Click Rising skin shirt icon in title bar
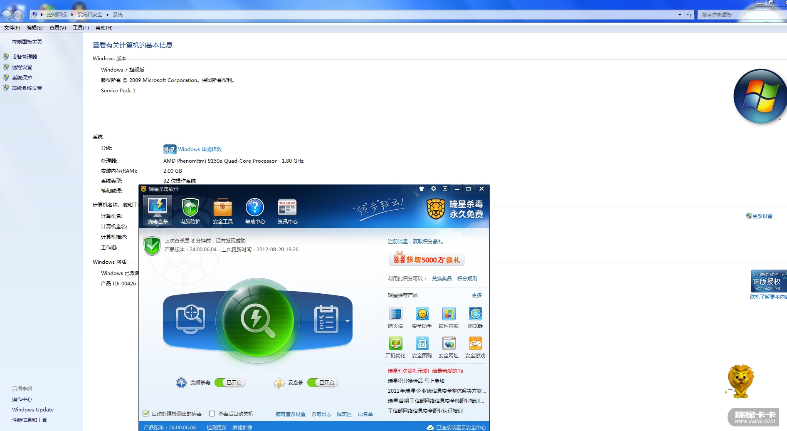 tap(422, 189)
